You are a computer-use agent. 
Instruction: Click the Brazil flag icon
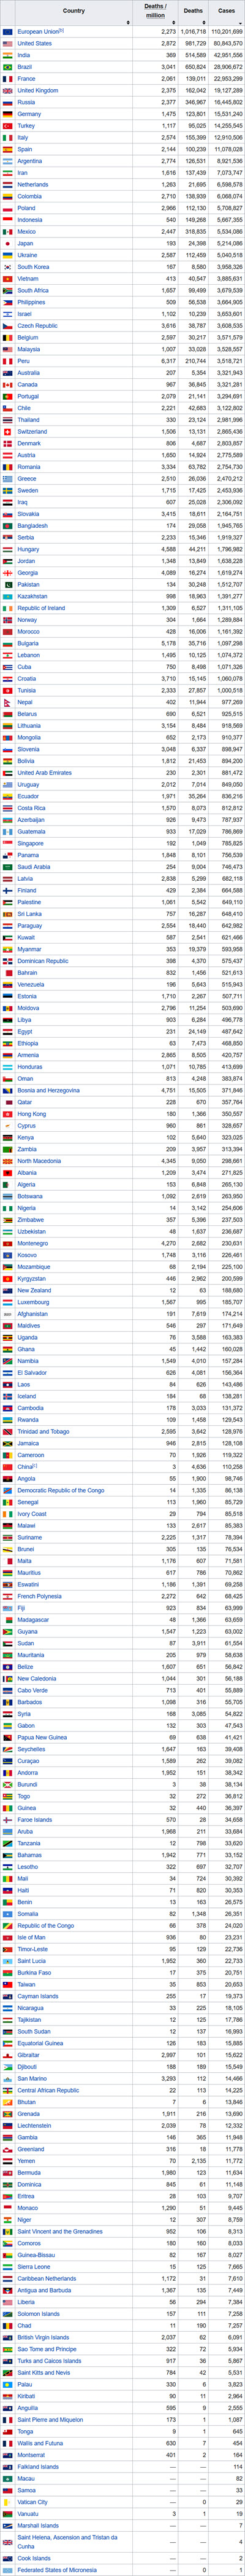tap(7, 67)
